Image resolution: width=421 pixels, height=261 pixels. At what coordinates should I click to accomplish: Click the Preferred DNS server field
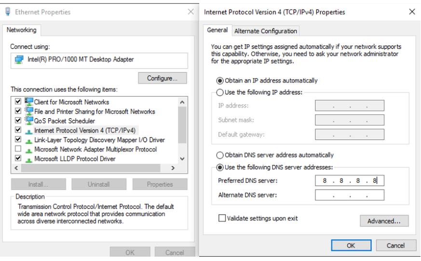350,180
